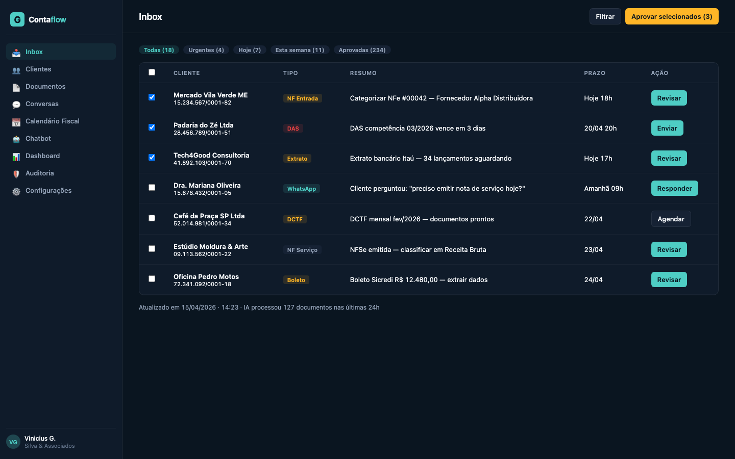Screen dimensions: 735x459
Task: Click the Conversas speech bubble icon
Action: [16, 105]
